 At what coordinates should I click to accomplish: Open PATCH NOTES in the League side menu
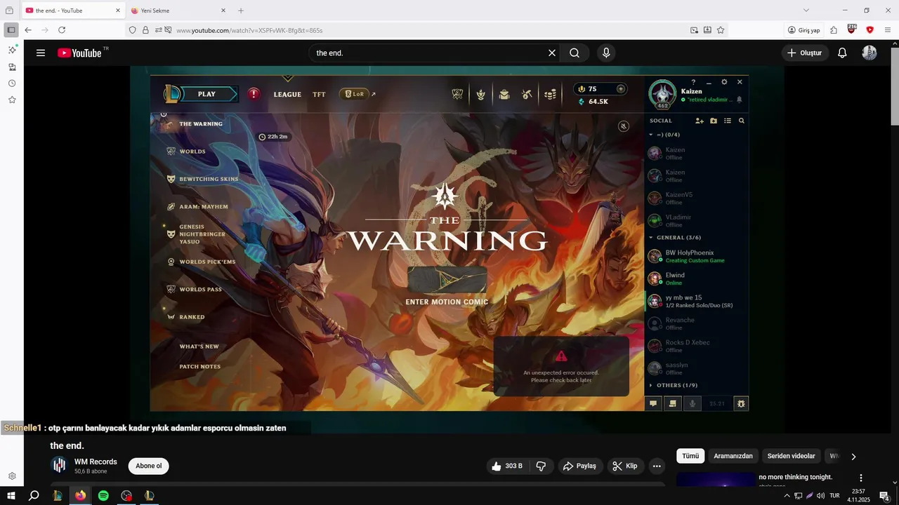(x=199, y=367)
